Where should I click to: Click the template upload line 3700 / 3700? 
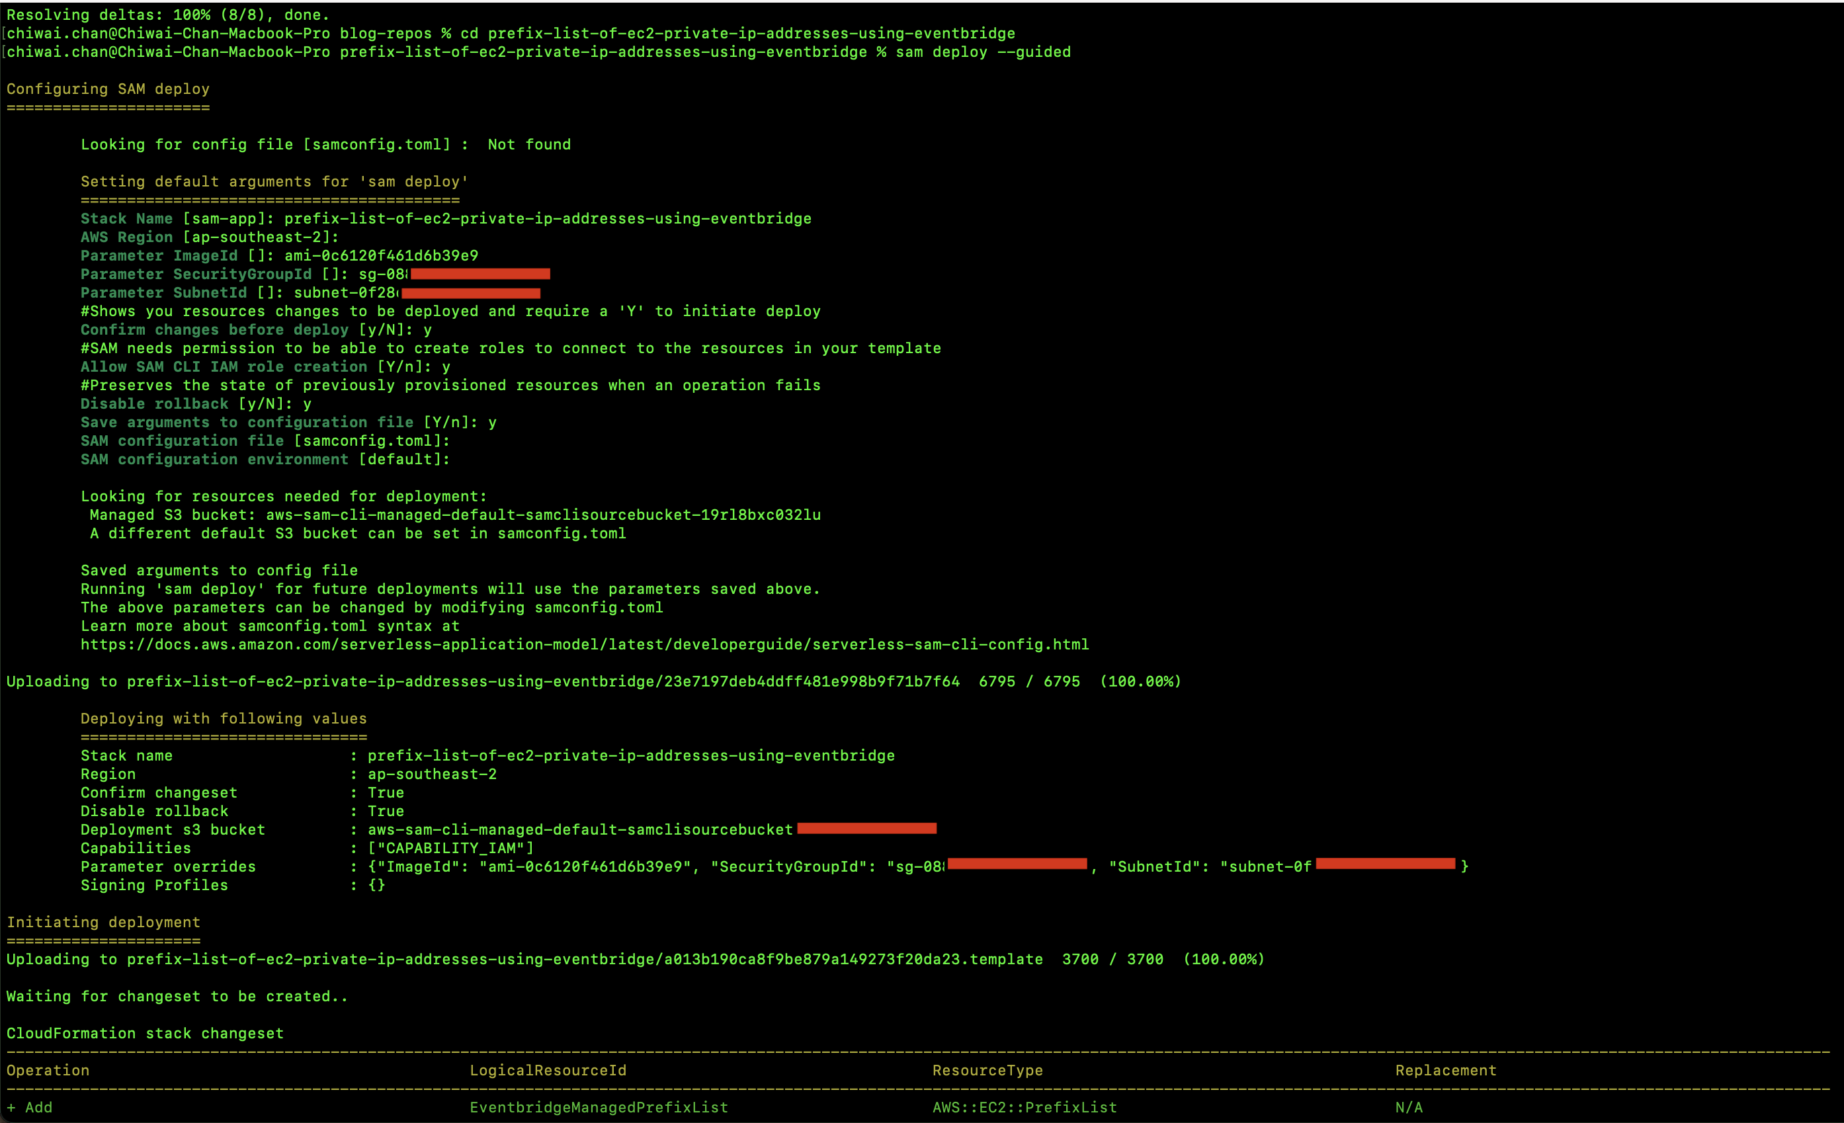tap(636, 959)
